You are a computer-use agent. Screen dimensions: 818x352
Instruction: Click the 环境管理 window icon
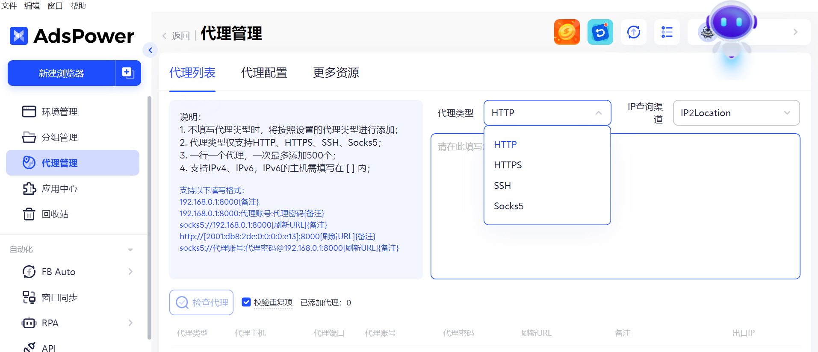click(29, 111)
